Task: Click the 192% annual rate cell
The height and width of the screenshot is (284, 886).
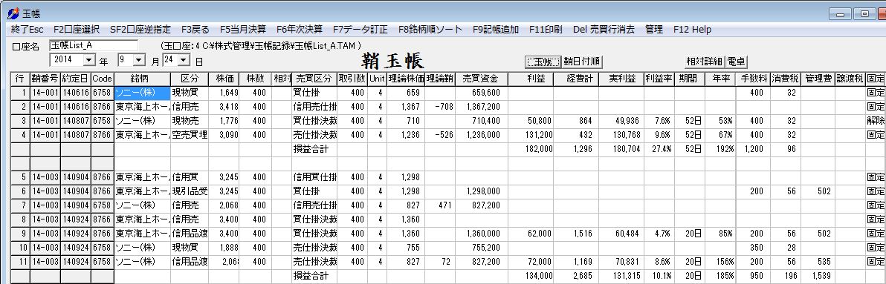Action: coord(720,149)
